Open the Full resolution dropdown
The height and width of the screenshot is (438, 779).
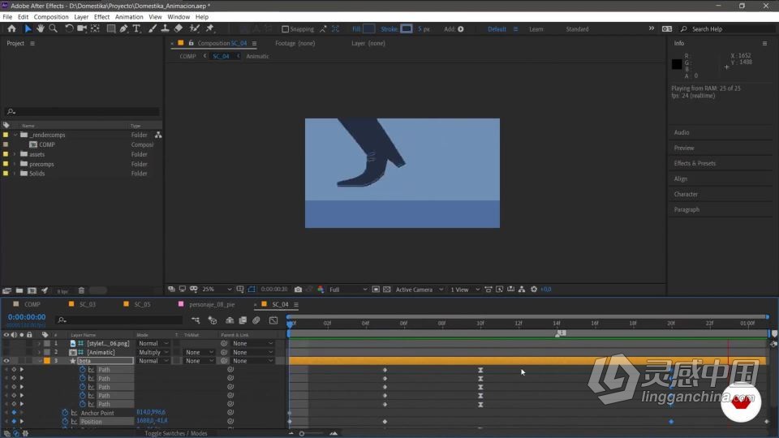pyautogui.click(x=348, y=290)
